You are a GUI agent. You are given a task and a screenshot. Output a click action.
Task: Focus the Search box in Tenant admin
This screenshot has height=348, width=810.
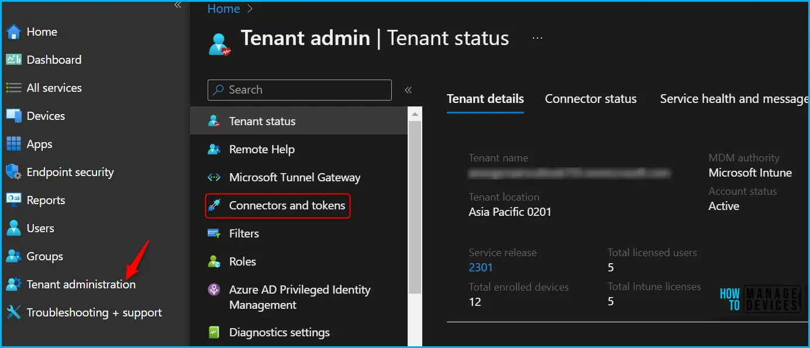(x=299, y=90)
